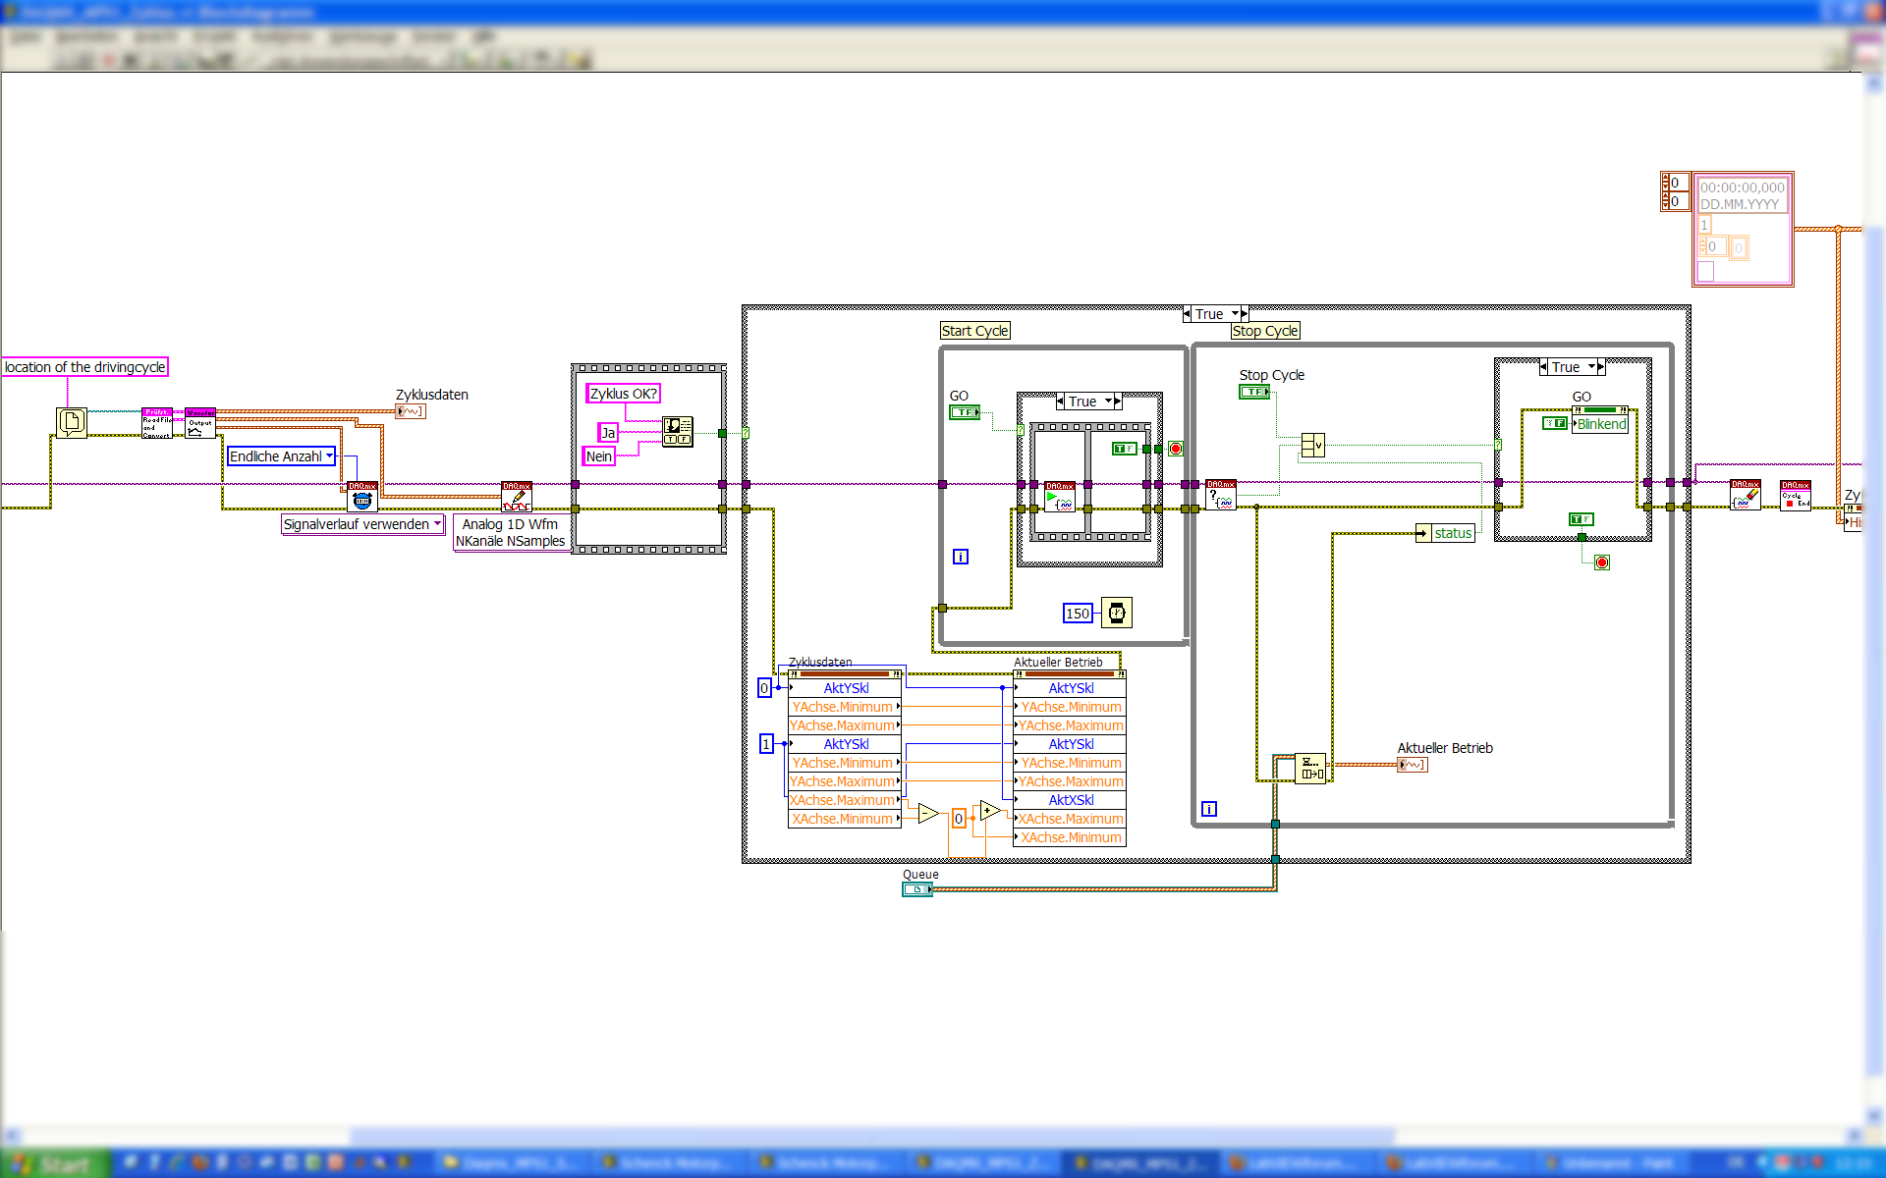This screenshot has height=1178, width=1886.
Task: Click the DAQmx Is Task Done node
Action: tap(1221, 495)
